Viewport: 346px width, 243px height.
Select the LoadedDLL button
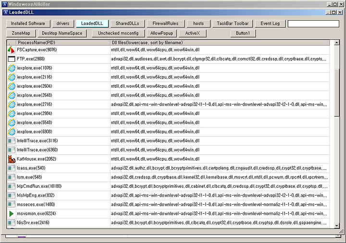[92, 23]
